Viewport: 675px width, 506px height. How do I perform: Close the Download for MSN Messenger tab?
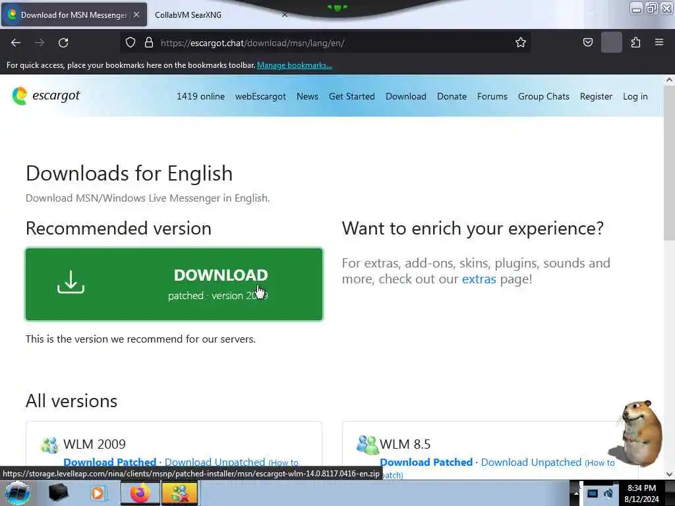pyautogui.click(x=136, y=14)
